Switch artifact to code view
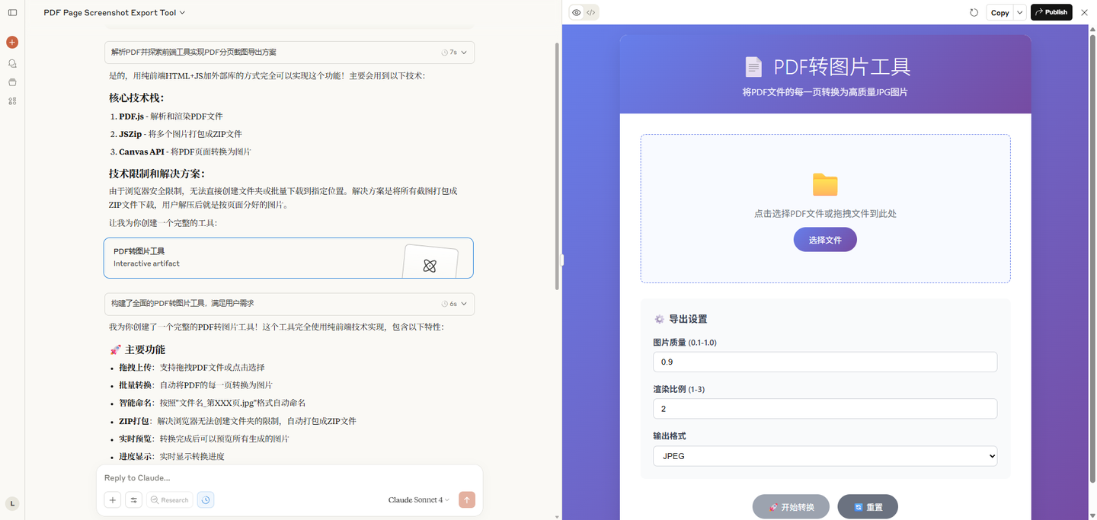1097x520 pixels. pos(591,12)
